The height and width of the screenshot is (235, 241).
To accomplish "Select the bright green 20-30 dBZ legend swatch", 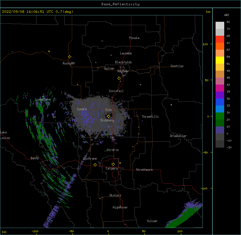I will (x=220, y=116).
